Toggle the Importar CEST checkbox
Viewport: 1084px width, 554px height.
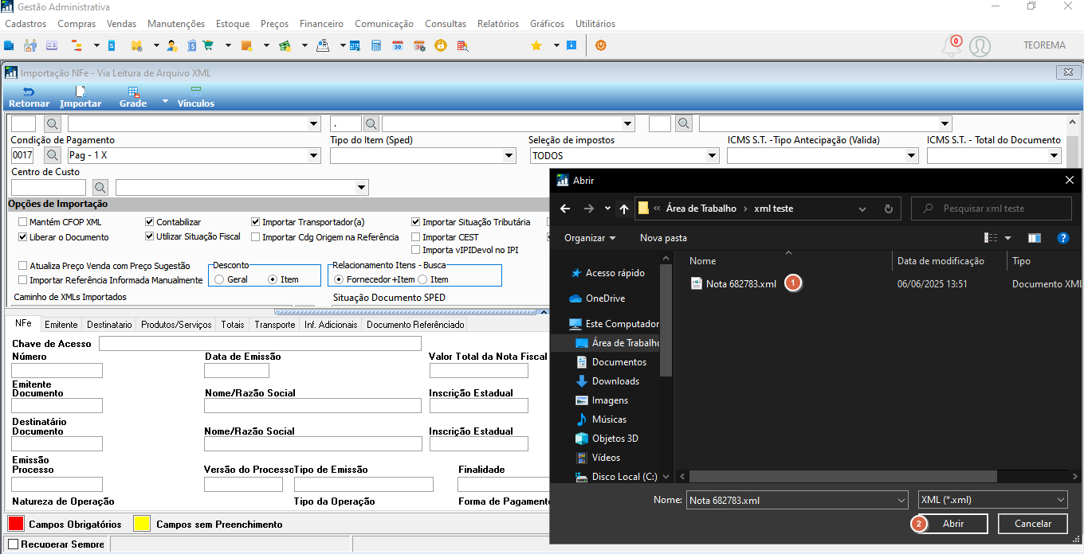pos(416,237)
